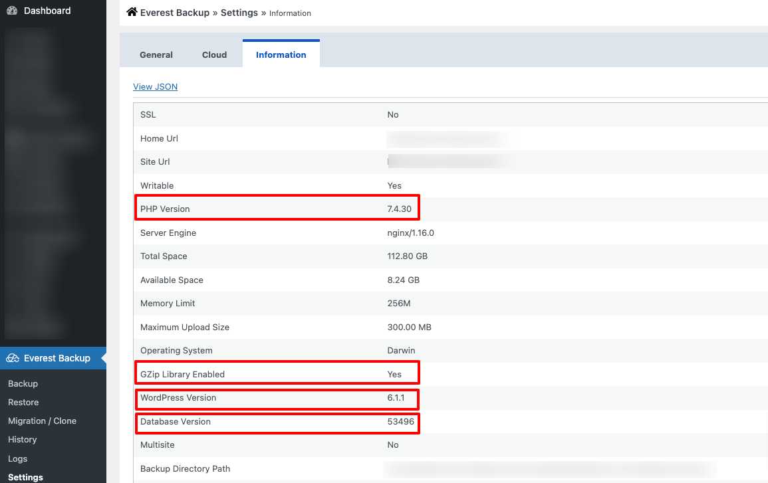The width and height of the screenshot is (768, 483).
Task: Open the Logs sidebar item
Action: click(x=17, y=458)
